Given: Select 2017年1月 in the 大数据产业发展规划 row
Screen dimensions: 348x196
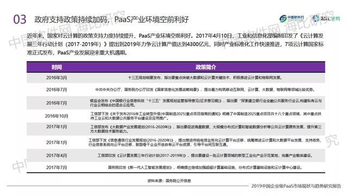Looking at the screenshot, I should click(57, 127).
